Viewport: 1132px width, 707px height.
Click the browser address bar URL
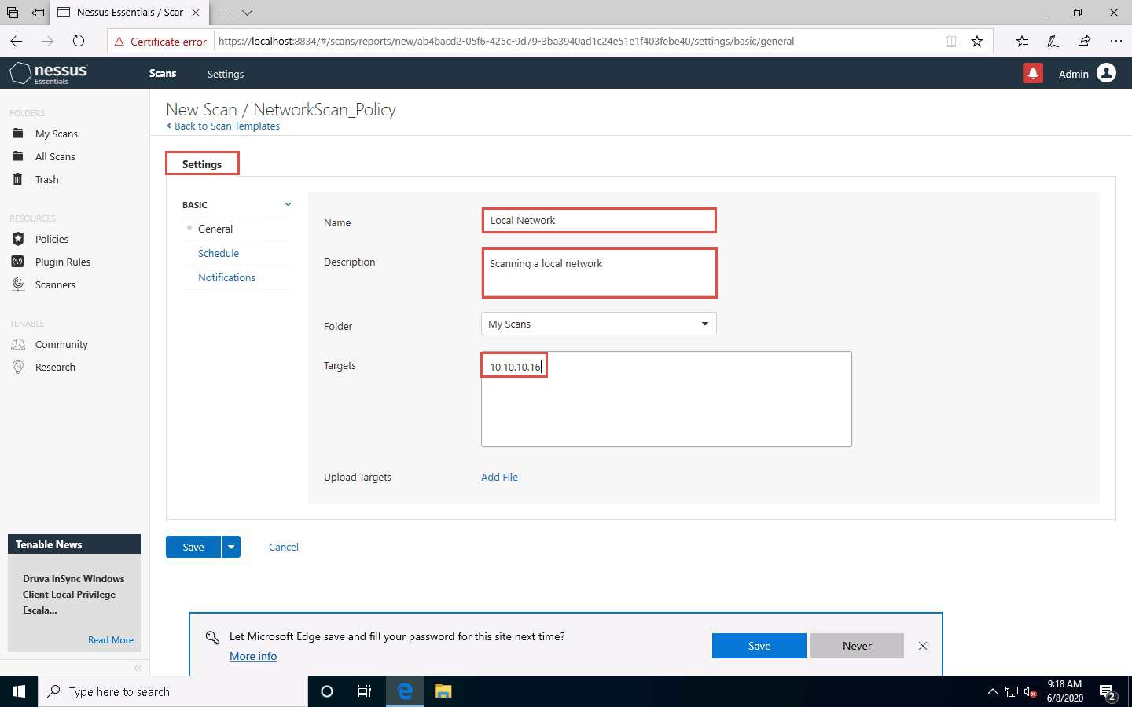pyautogui.click(x=506, y=42)
